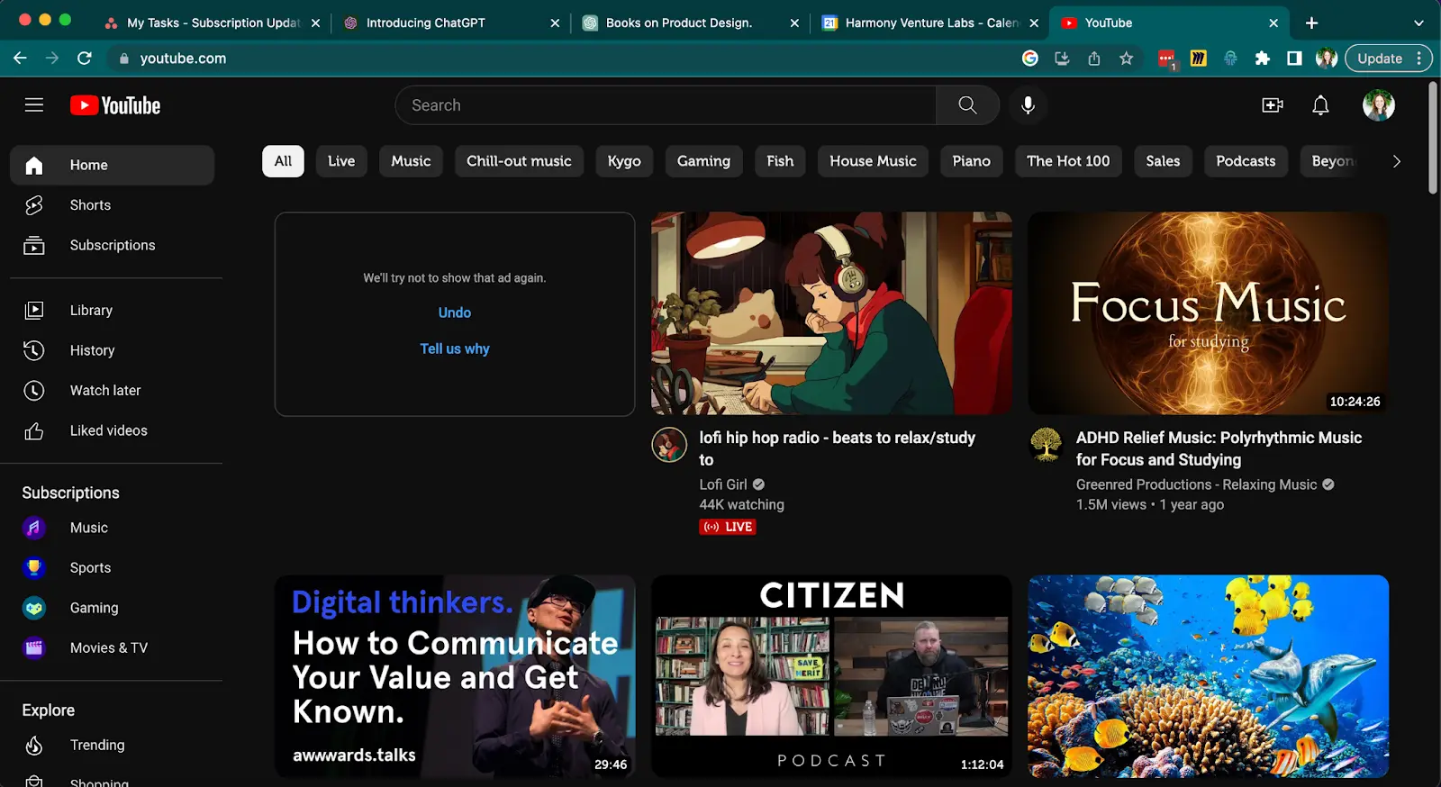This screenshot has height=787, width=1441.
Task: Open YouTube account avatar menu
Action: pos(1378,105)
